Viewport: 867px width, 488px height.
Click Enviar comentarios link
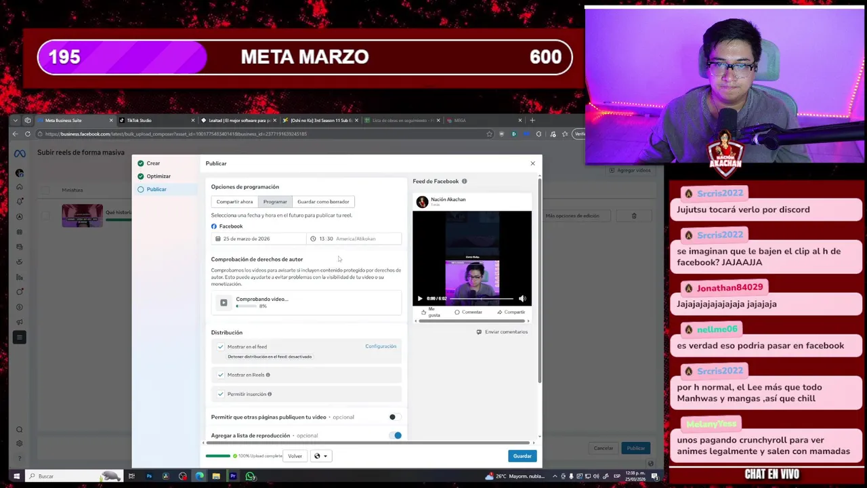click(502, 331)
